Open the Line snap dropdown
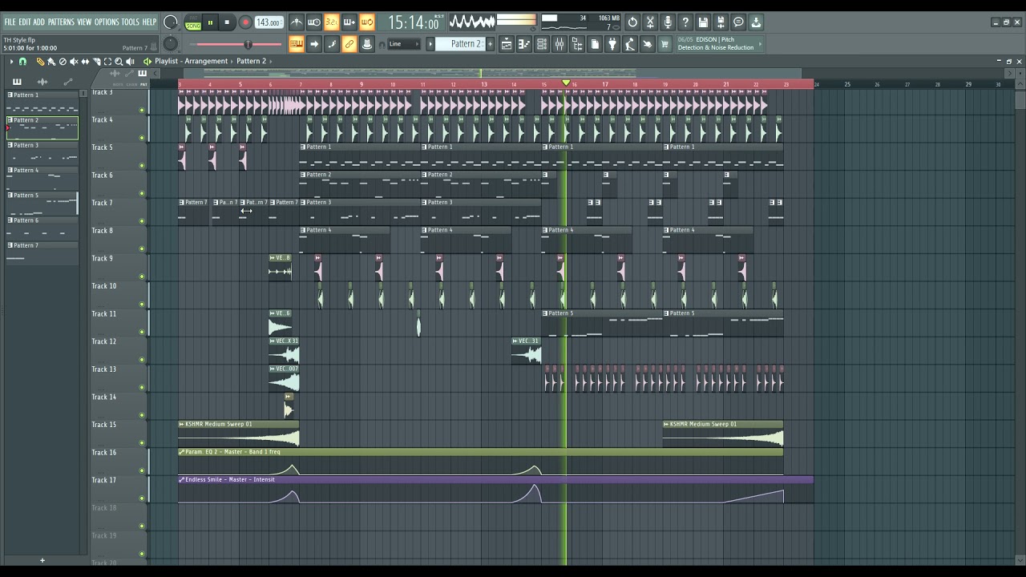Screen dimensions: 1026x577 coord(403,44)
